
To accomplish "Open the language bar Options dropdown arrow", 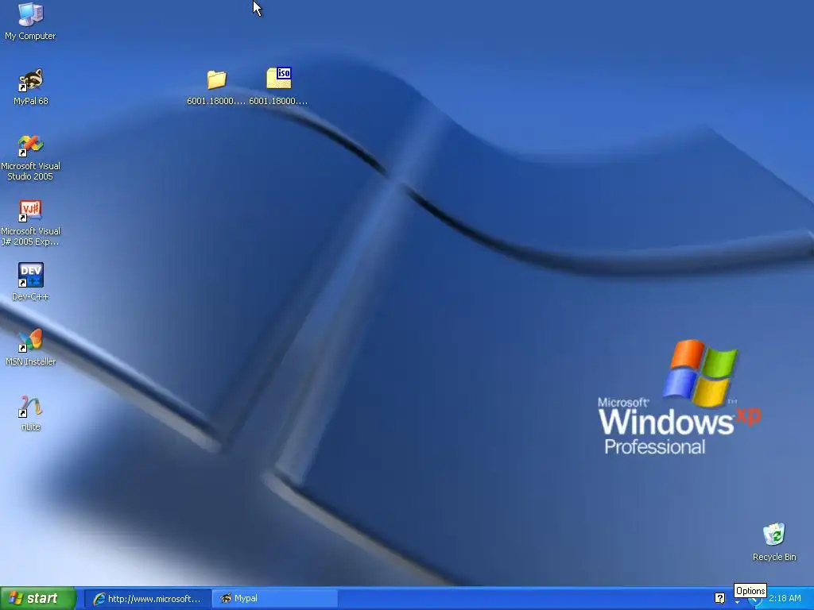I will tap(737, 602).
